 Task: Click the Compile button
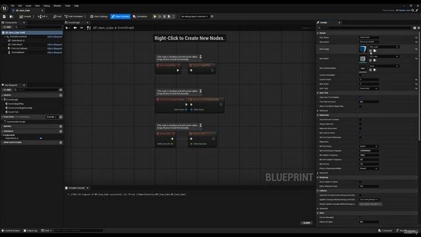[25, 16]
